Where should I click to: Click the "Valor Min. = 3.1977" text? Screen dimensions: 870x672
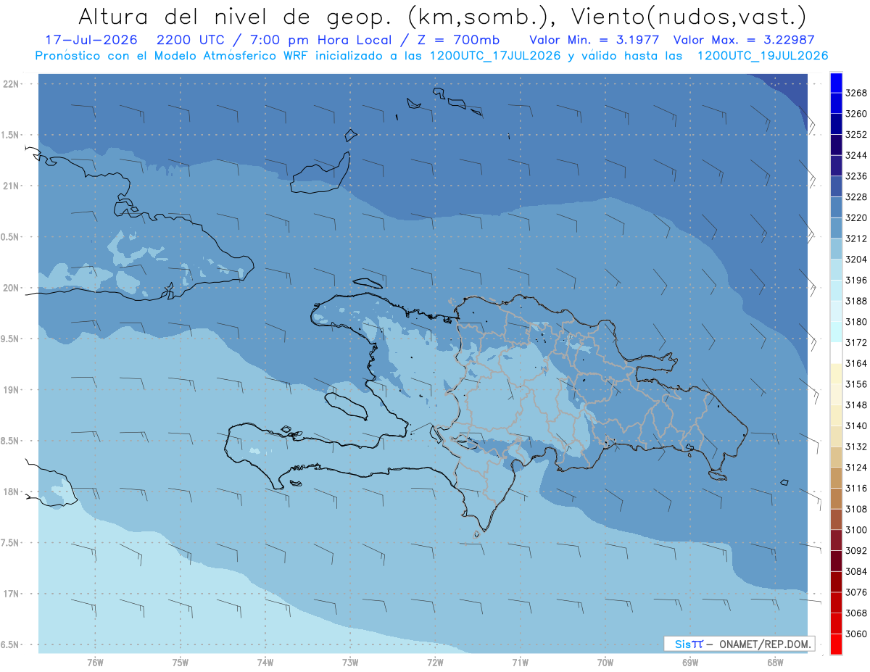[x=594, y=39]
